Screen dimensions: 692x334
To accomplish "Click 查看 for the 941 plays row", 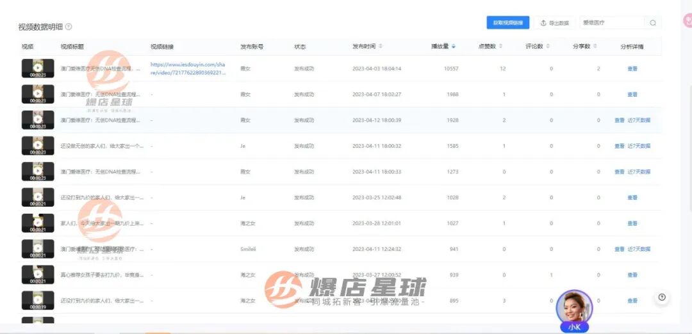I will 619,250.
